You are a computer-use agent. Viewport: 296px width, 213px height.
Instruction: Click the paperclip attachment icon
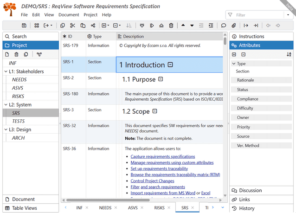click(234, 26)
